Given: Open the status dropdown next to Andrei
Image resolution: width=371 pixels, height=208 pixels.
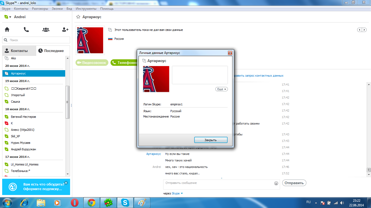Looking at the screenshot, I should tap(10, 17).
